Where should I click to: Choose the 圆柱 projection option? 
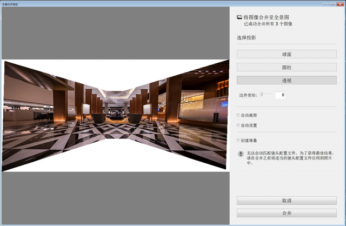pyautogui.click(x=287, y=67)
